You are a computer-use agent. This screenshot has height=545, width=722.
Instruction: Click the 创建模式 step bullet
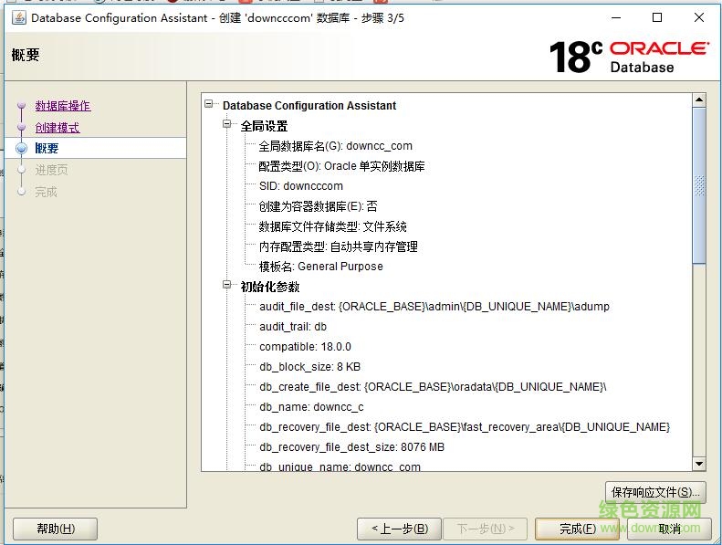click(x=22, y=128)
